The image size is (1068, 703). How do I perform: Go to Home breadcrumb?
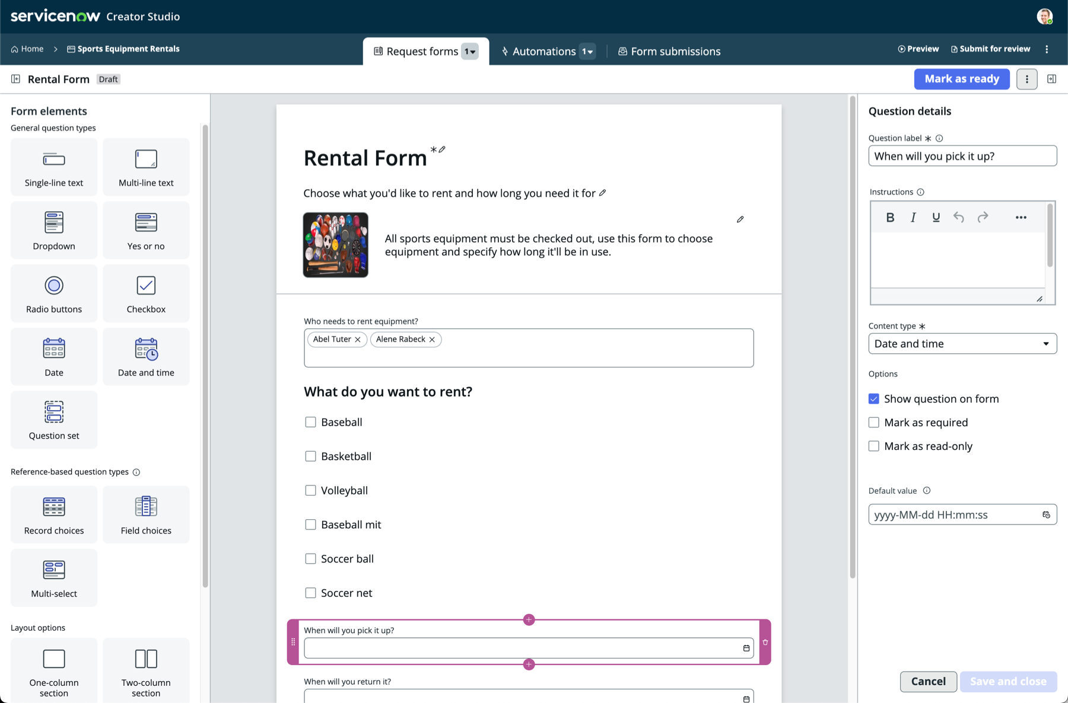[27, 49]
